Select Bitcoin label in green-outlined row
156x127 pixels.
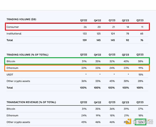(x=11, y=62)
